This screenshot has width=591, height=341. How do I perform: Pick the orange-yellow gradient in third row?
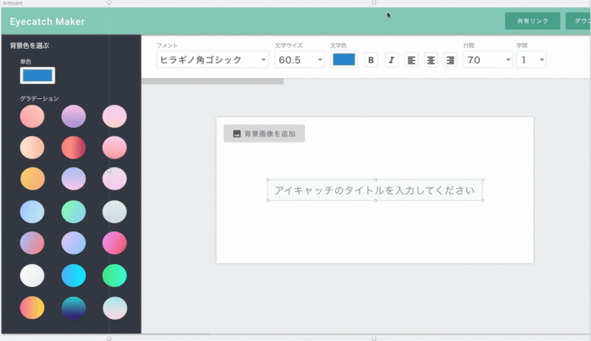pos(32,179)
